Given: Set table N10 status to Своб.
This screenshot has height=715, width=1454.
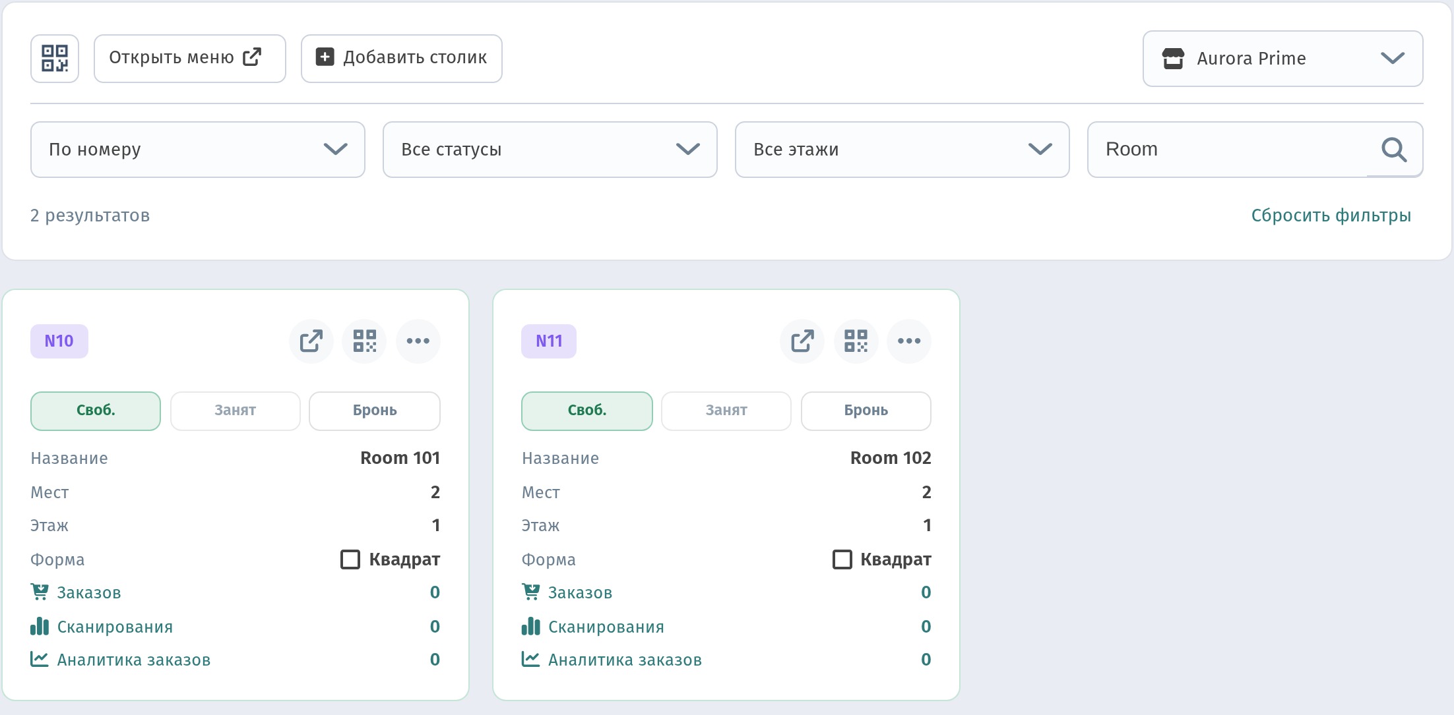Looking at the screenshot, I should point(96,411).
